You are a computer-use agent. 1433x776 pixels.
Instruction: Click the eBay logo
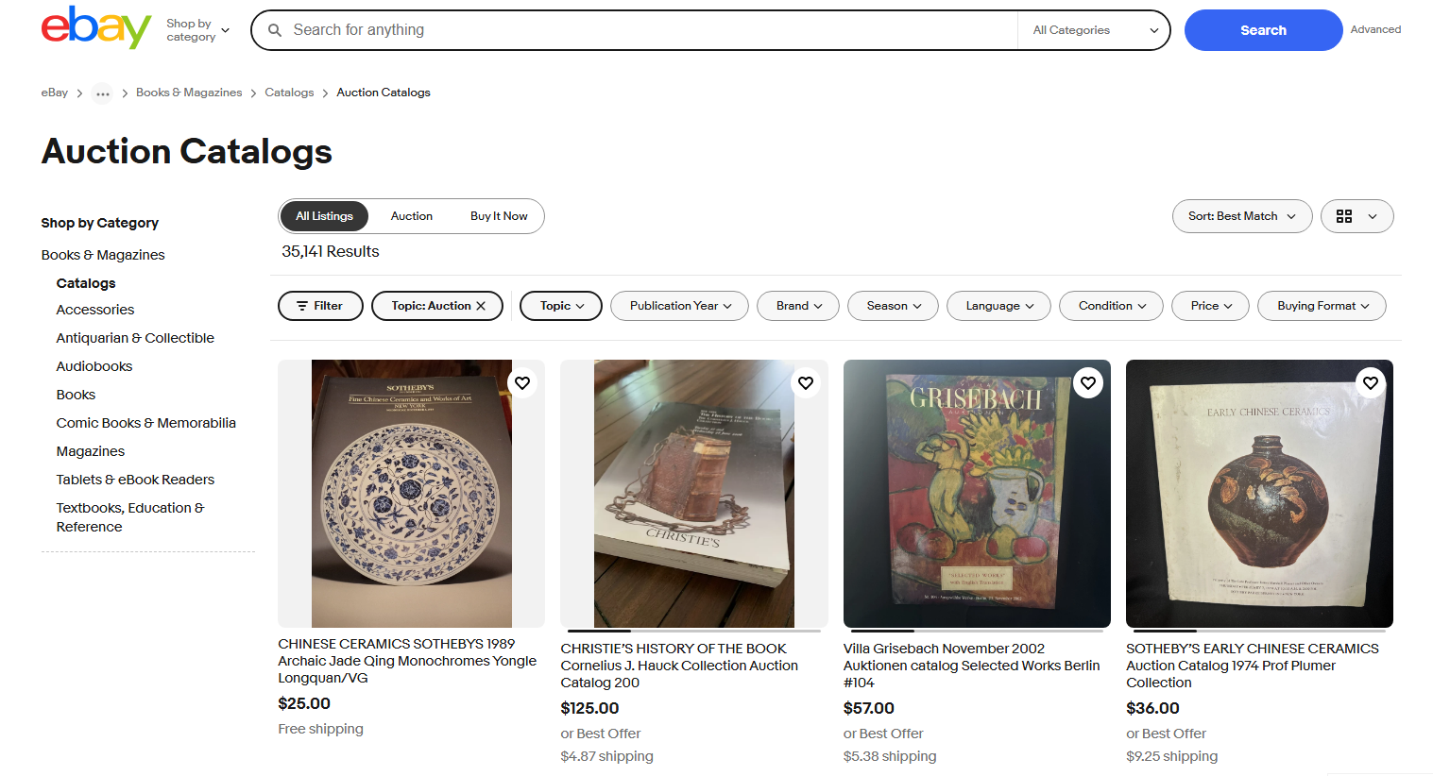[x=95, y=28]
